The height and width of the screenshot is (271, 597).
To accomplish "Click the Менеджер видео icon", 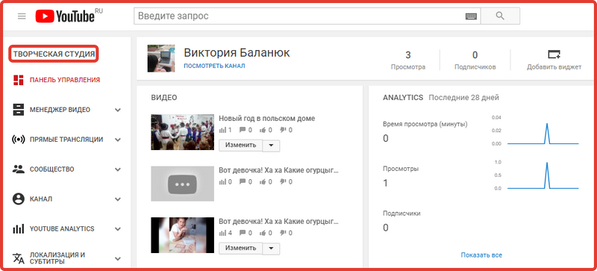I will 18,110.
